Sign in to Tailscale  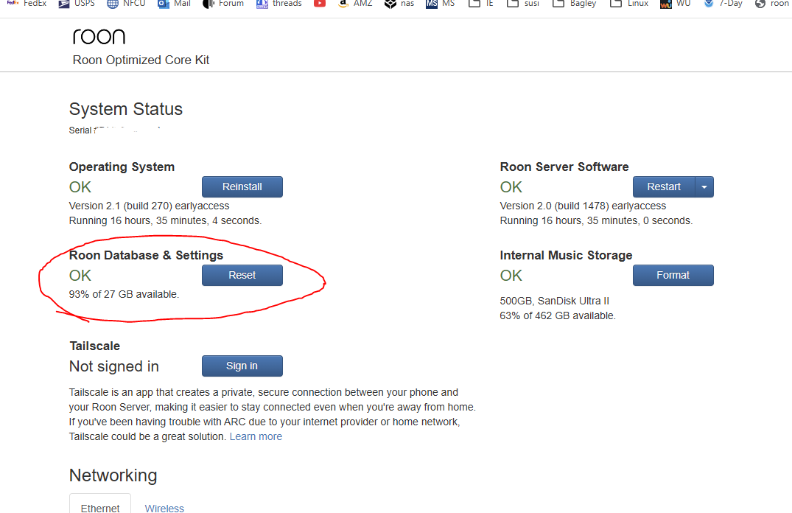[242, 366]
